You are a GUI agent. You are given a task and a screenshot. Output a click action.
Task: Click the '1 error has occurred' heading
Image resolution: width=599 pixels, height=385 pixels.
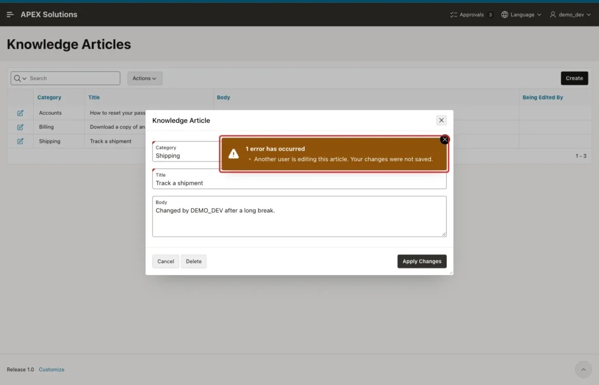coord(275,149)
